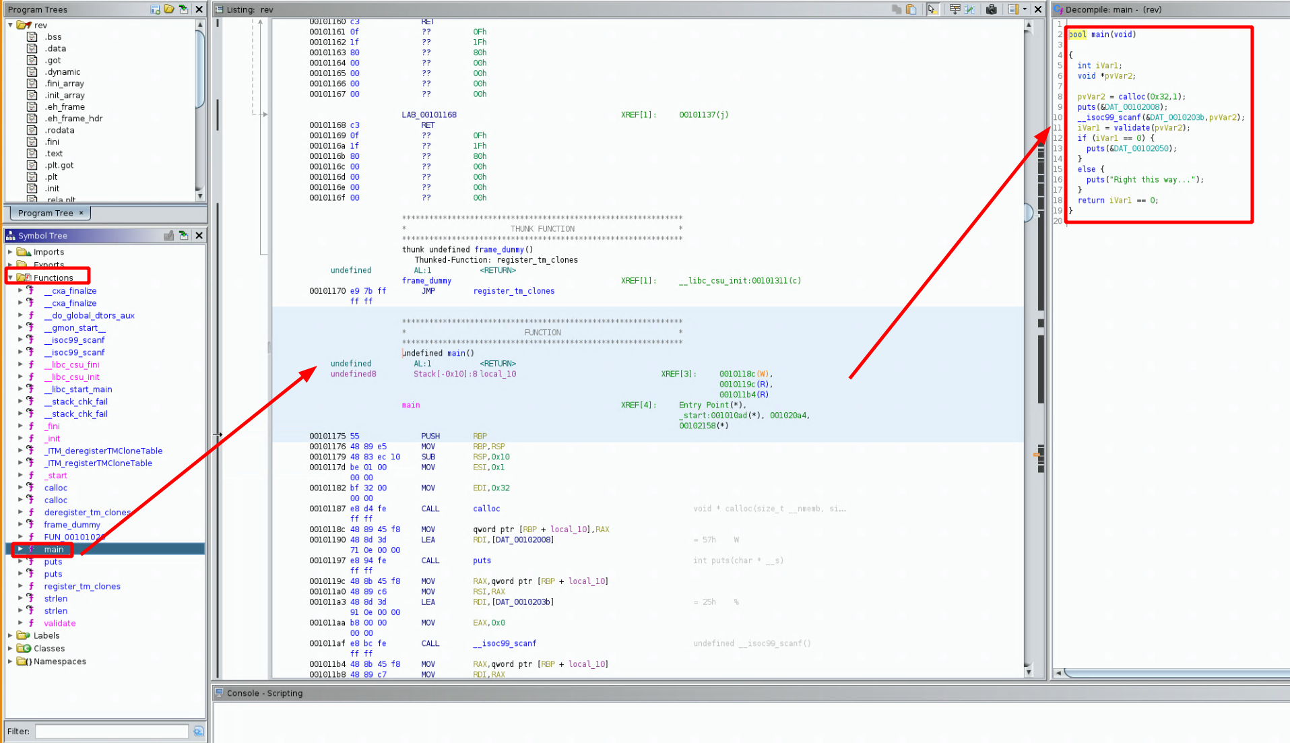This screenshot has width=1290, height=743.
Task: Select the validate function in Symbol Tree
Action: coord(60,623)
